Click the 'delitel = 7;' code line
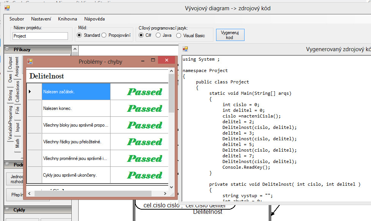The height and width of the screenshot is (221, 371). click(238, 156)
